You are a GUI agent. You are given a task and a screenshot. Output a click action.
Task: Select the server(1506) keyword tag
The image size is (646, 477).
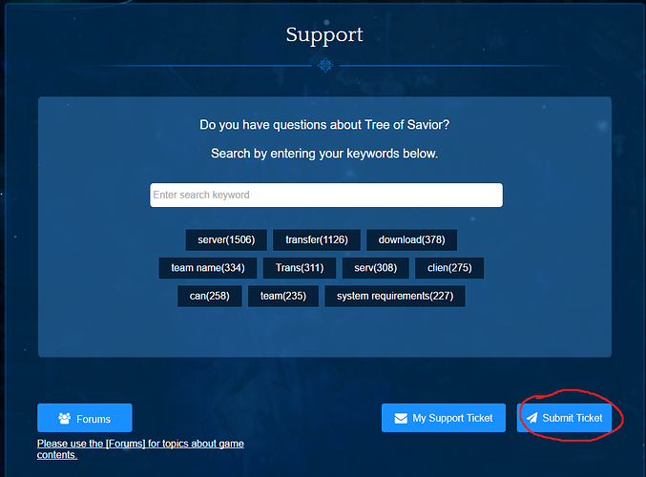[226, 239]
